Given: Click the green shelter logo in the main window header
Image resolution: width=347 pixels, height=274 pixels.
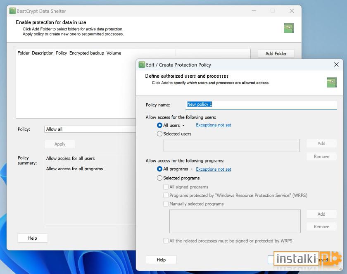Looking at the screenshot, I should click(289, 28).
